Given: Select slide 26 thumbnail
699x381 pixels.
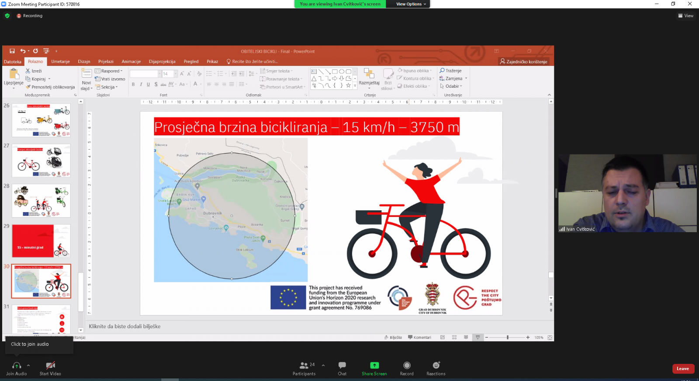Looking at the screenshot, I should [41, 120].
